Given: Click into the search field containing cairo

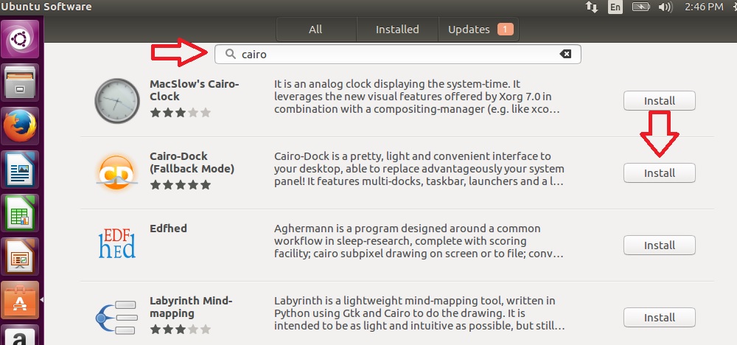Looking at the screenshot, I should coord(398,54).
